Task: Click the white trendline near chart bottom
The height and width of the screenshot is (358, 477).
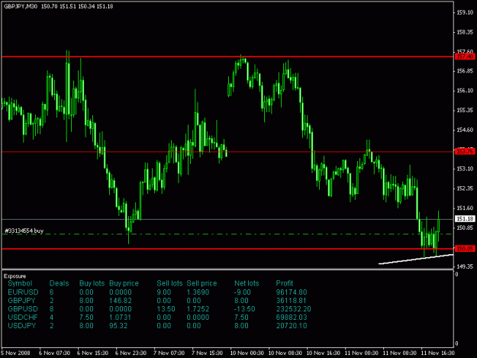Action: click(x=416, y=259)
